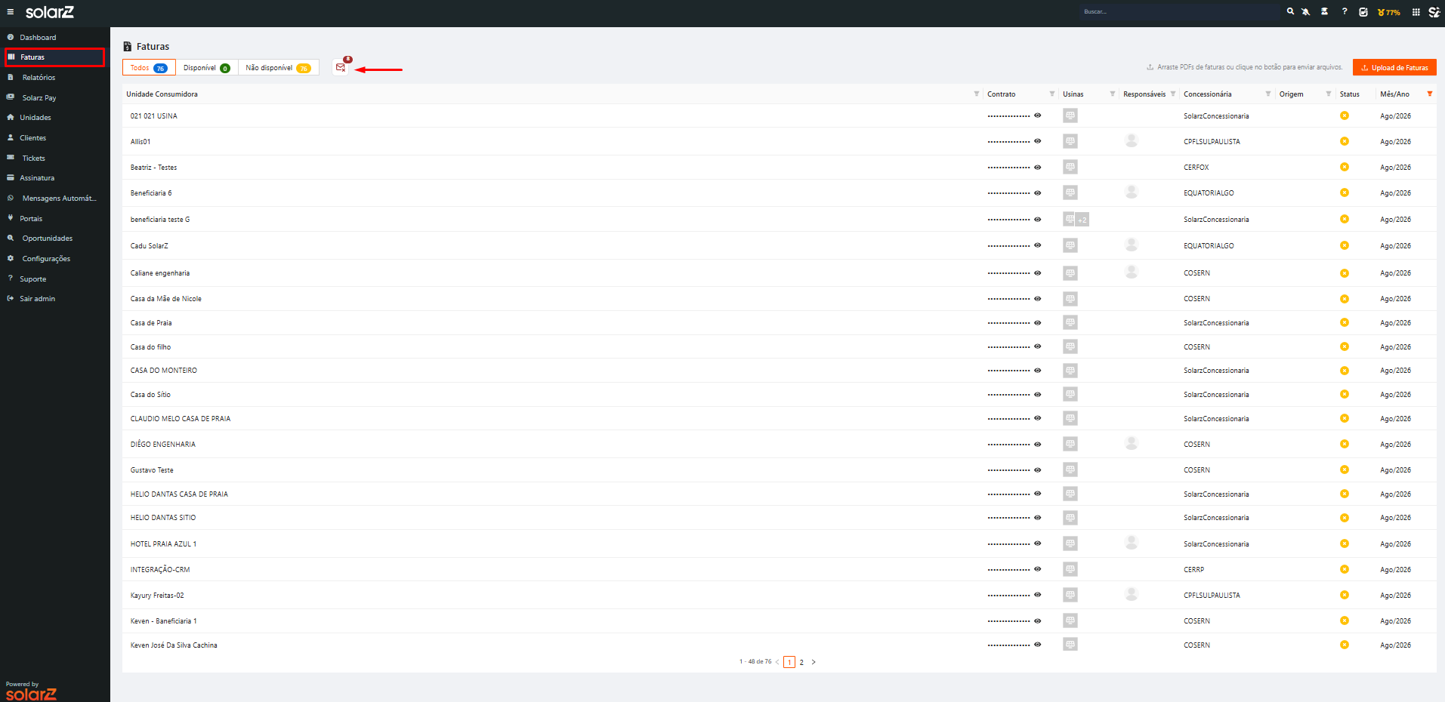Open usina icon for Allis01 row
1445x702 pixels.
click(1070, 141)
